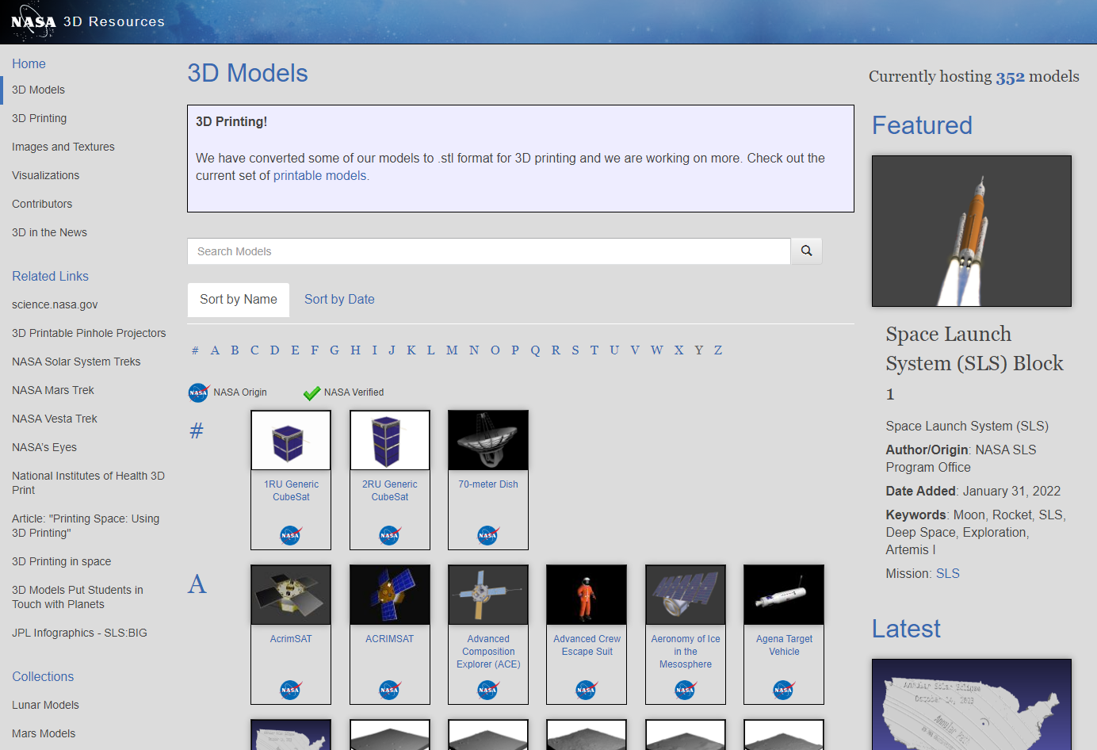Navigate to Images and Textures
This screenshot has width=1097, height=750.
[x=63, y=147]
